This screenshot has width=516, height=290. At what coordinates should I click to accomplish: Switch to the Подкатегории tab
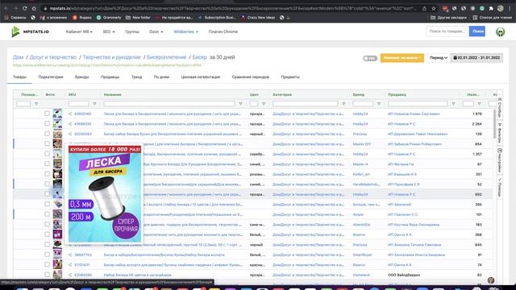[51, 77]
